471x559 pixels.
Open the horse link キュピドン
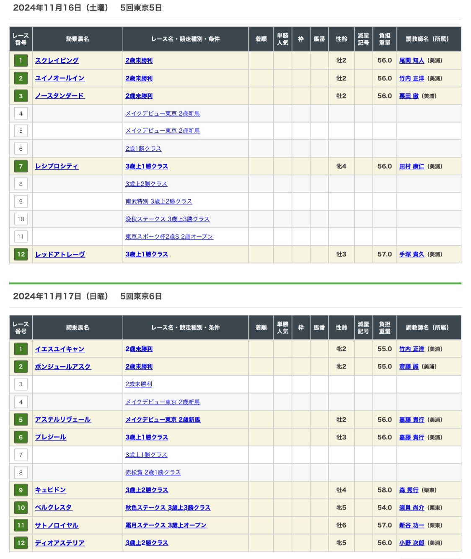pyautogui.click(x=50, y=490)
